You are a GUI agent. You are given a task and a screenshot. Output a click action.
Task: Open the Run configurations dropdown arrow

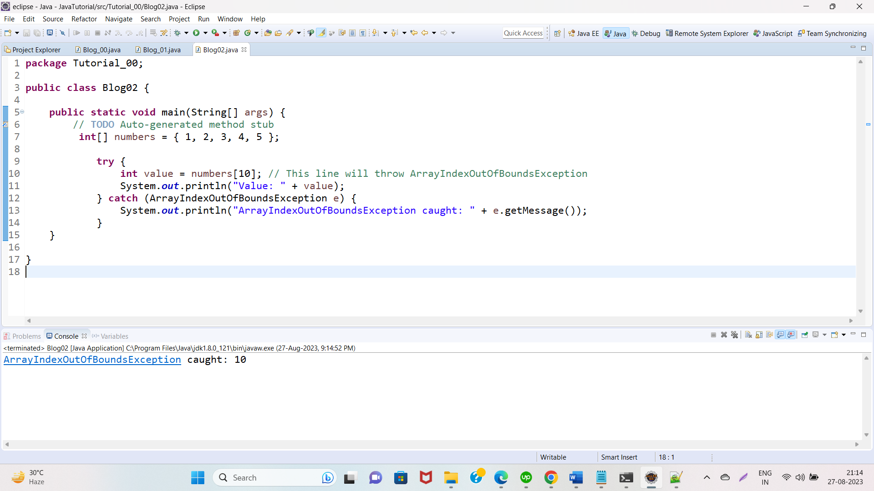(x=205, y=33)
